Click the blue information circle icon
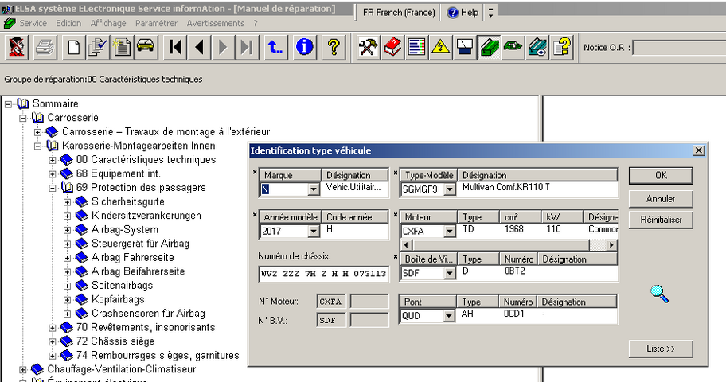726x382 pixels. [304, 47]
